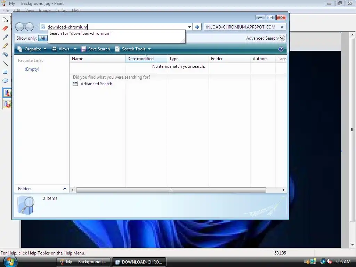Open the Search Tools dropdown
Viewport: 356px width, 267px height.
(x=133, y=49)
